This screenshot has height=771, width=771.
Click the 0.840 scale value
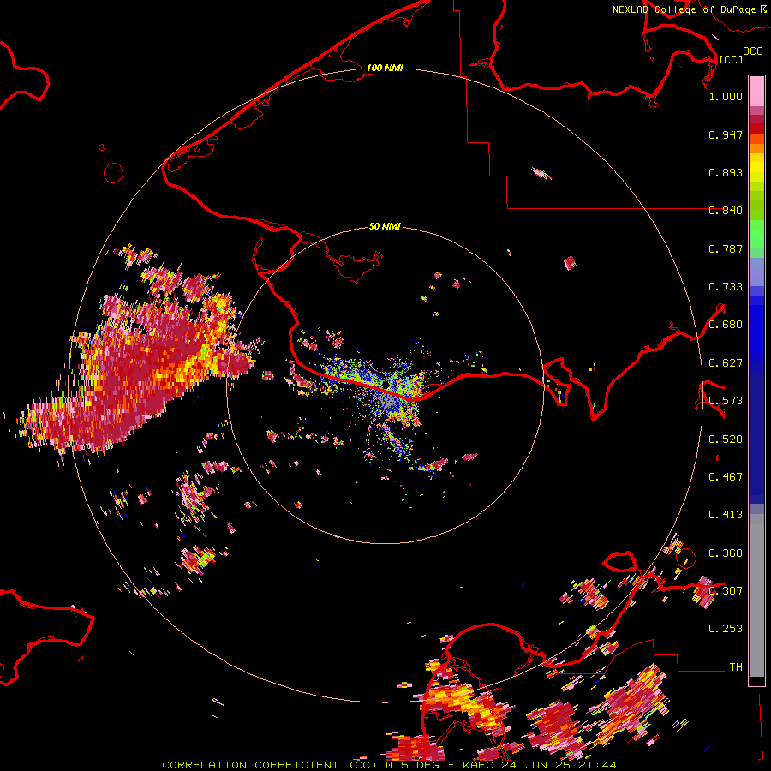tap(726, 211)
